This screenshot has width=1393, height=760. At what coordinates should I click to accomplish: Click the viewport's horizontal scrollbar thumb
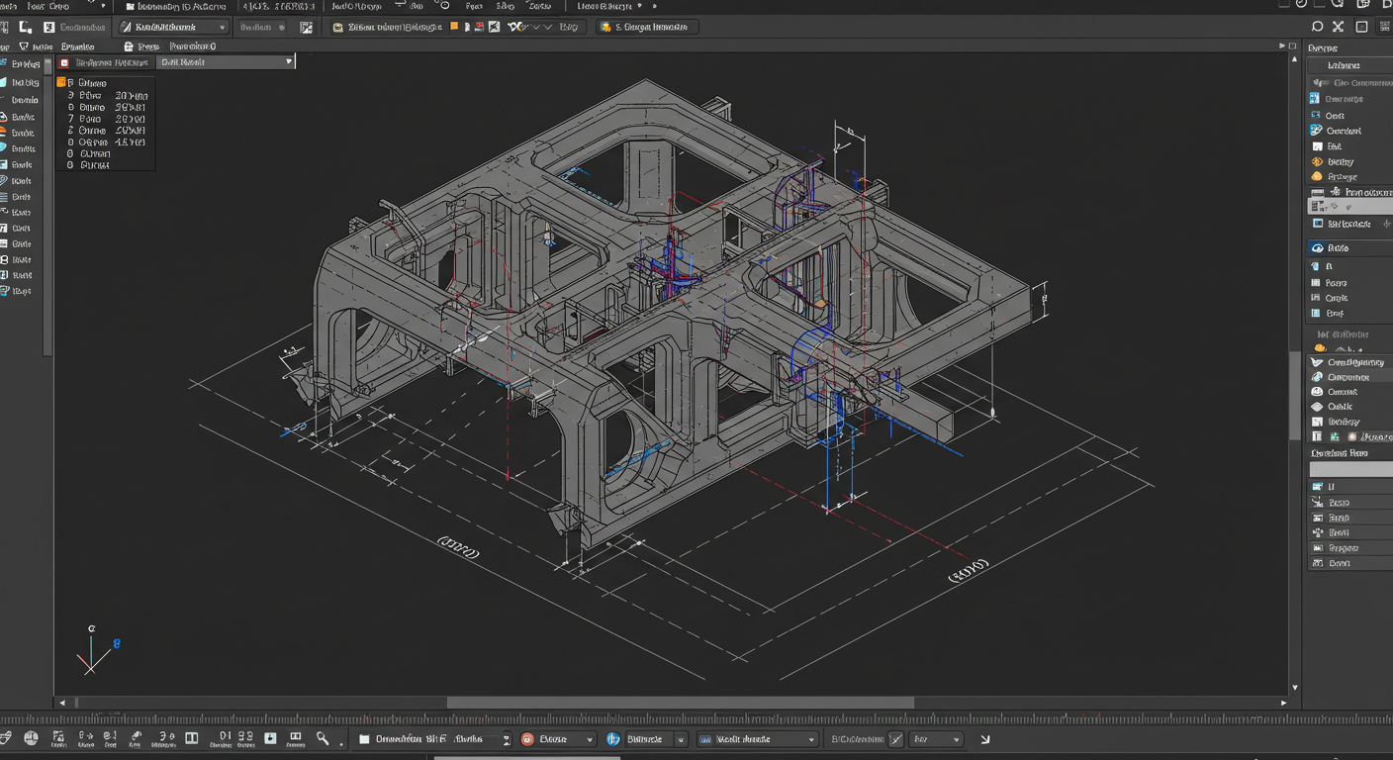click(681, 703)
